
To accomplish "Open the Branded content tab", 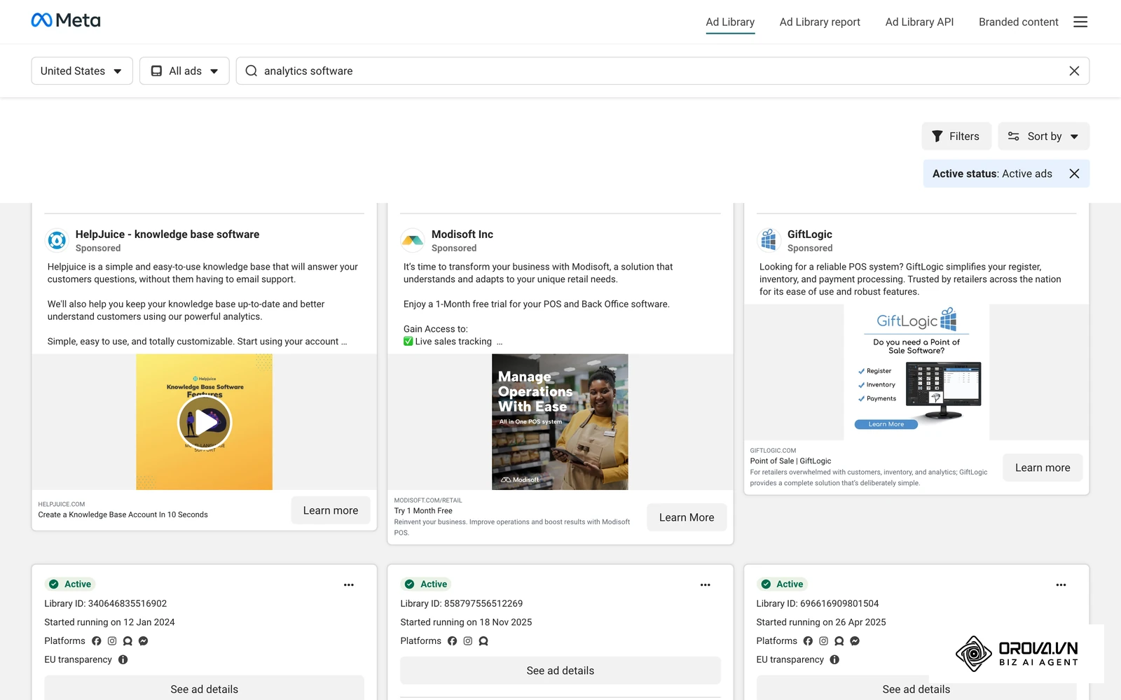I will click(x=1018, y=22).
